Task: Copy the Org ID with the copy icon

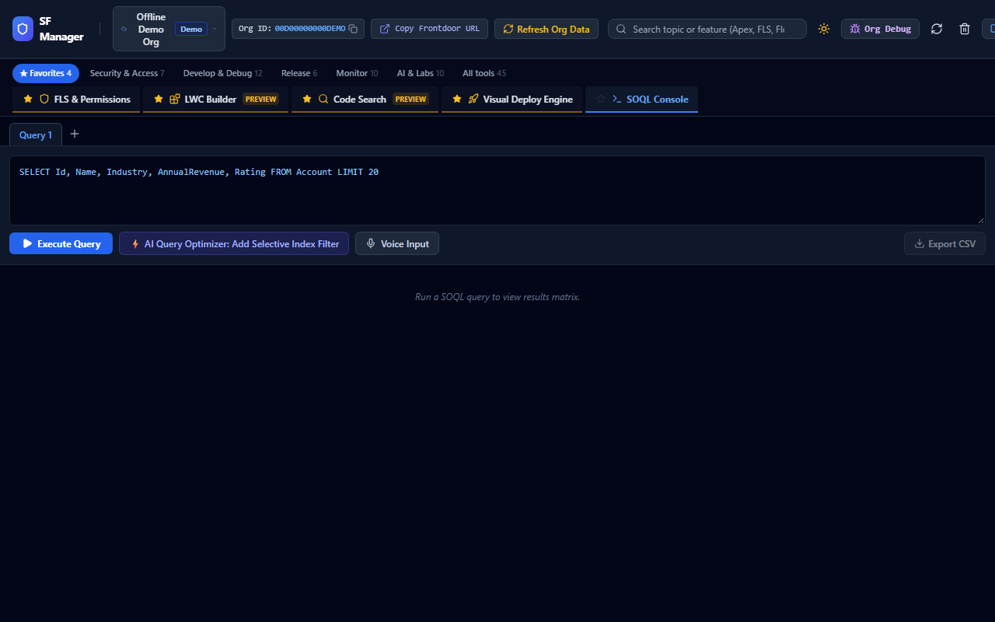Action: click(353, 29)
